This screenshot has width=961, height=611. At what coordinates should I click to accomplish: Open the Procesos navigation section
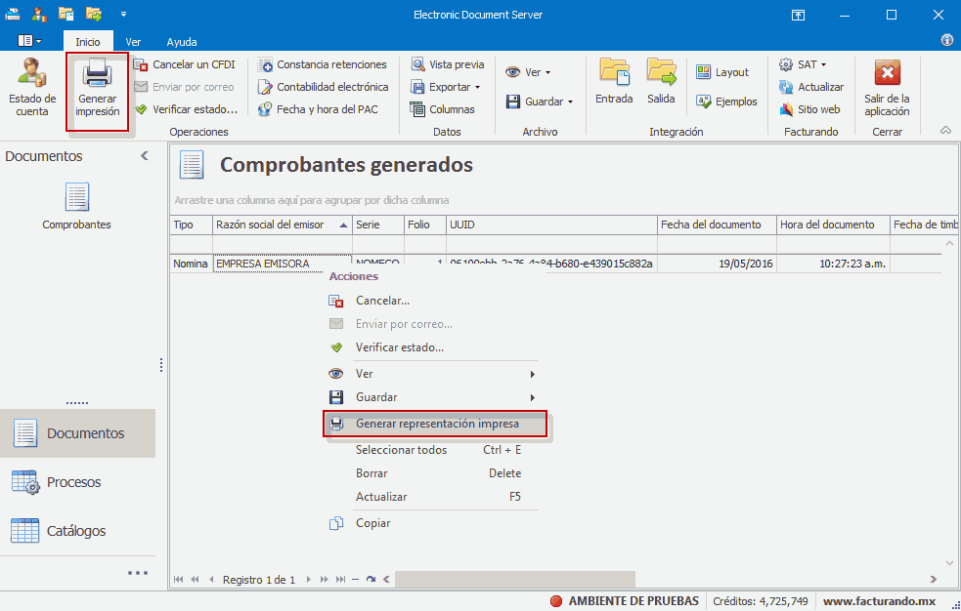click(x=73, y=482)
